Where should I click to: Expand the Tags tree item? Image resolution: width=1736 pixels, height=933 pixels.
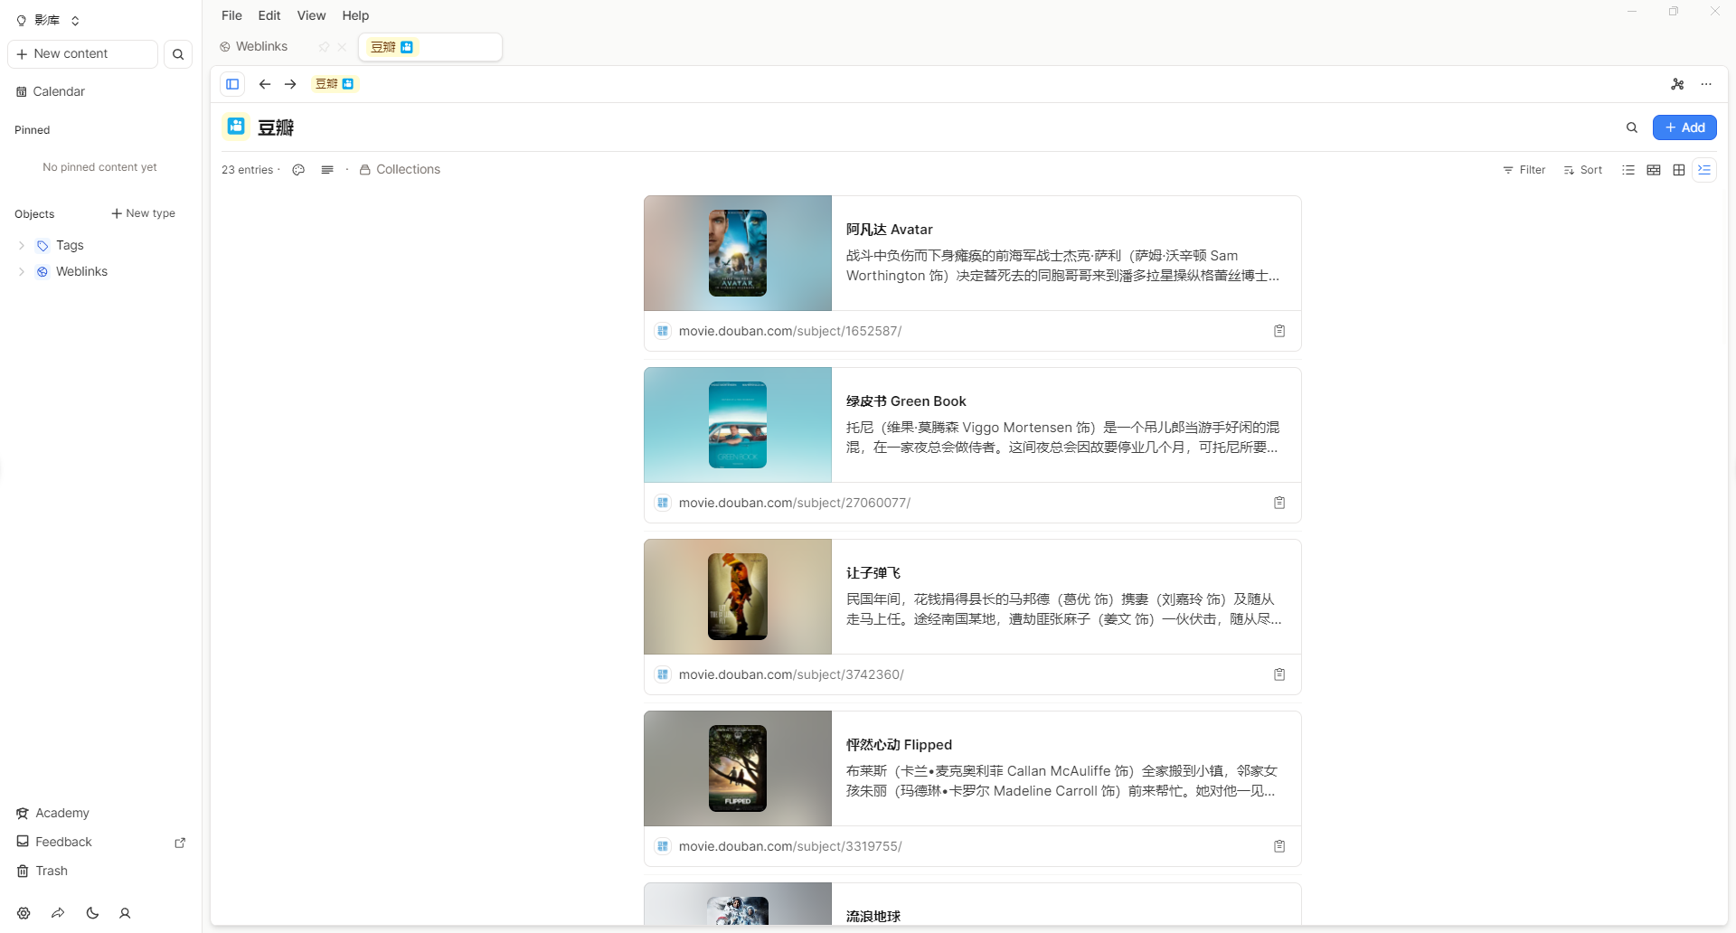click(x=22, y=245)
